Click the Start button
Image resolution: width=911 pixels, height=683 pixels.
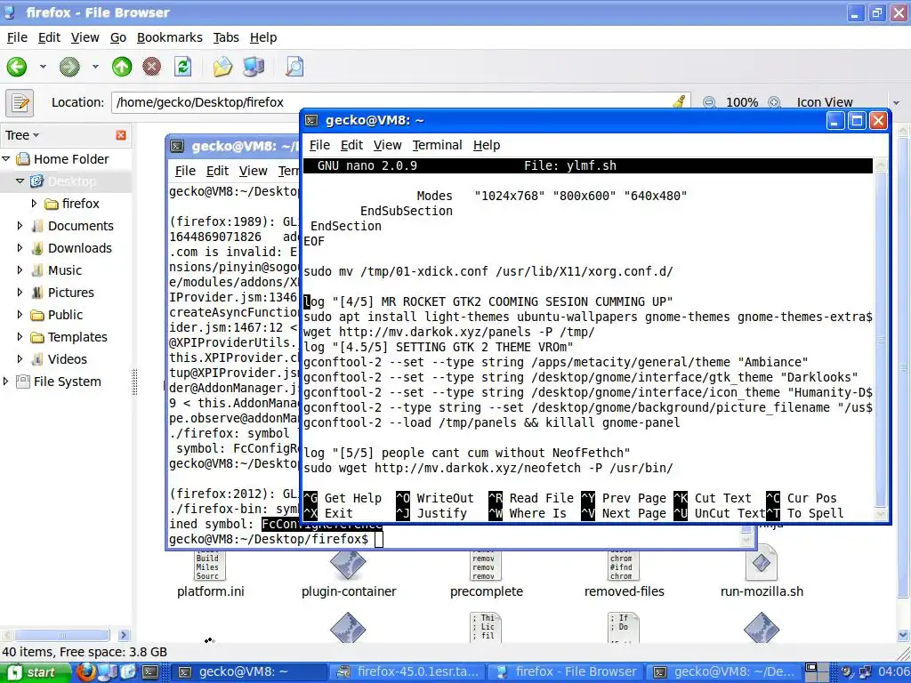click(34, 672)
